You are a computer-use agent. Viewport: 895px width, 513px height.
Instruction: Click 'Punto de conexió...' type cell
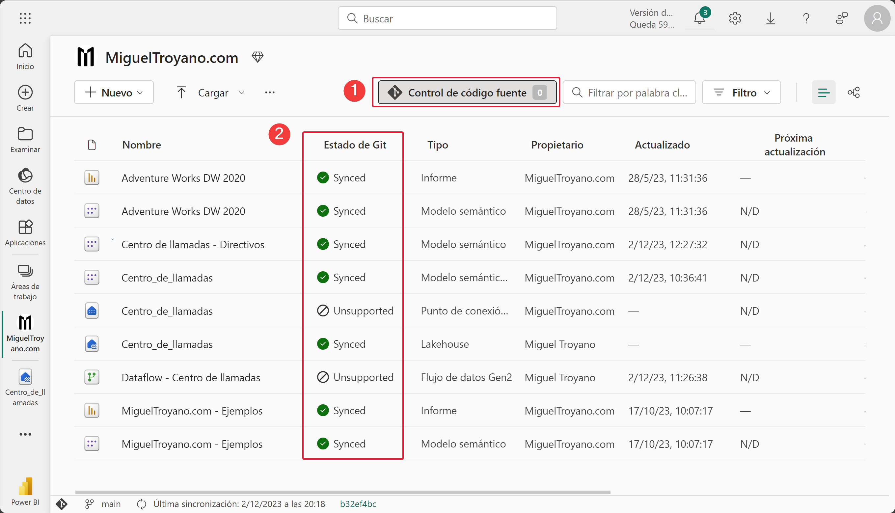(x=464, y=311)
